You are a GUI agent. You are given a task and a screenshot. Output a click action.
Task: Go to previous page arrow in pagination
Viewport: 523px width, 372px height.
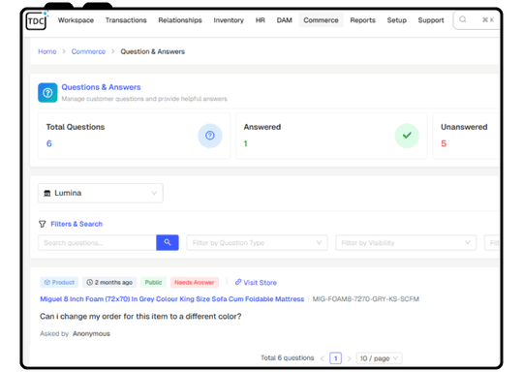click(322, 358)
